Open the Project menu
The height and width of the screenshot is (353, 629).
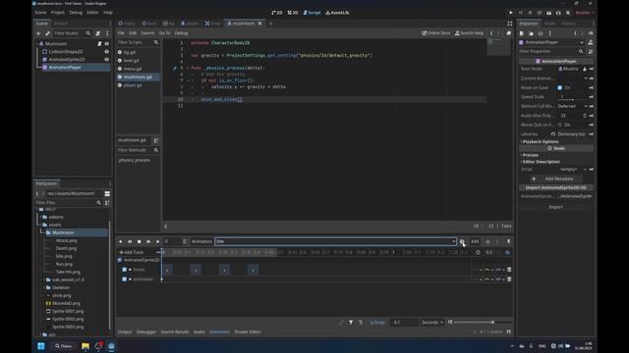57,13
